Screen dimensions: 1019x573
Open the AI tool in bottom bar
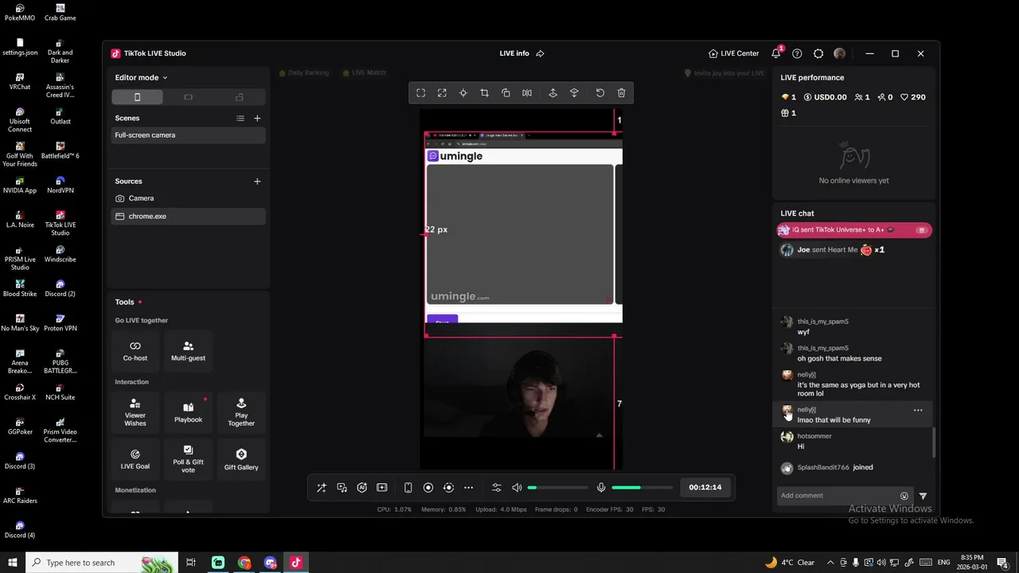[x=362, y=488]
